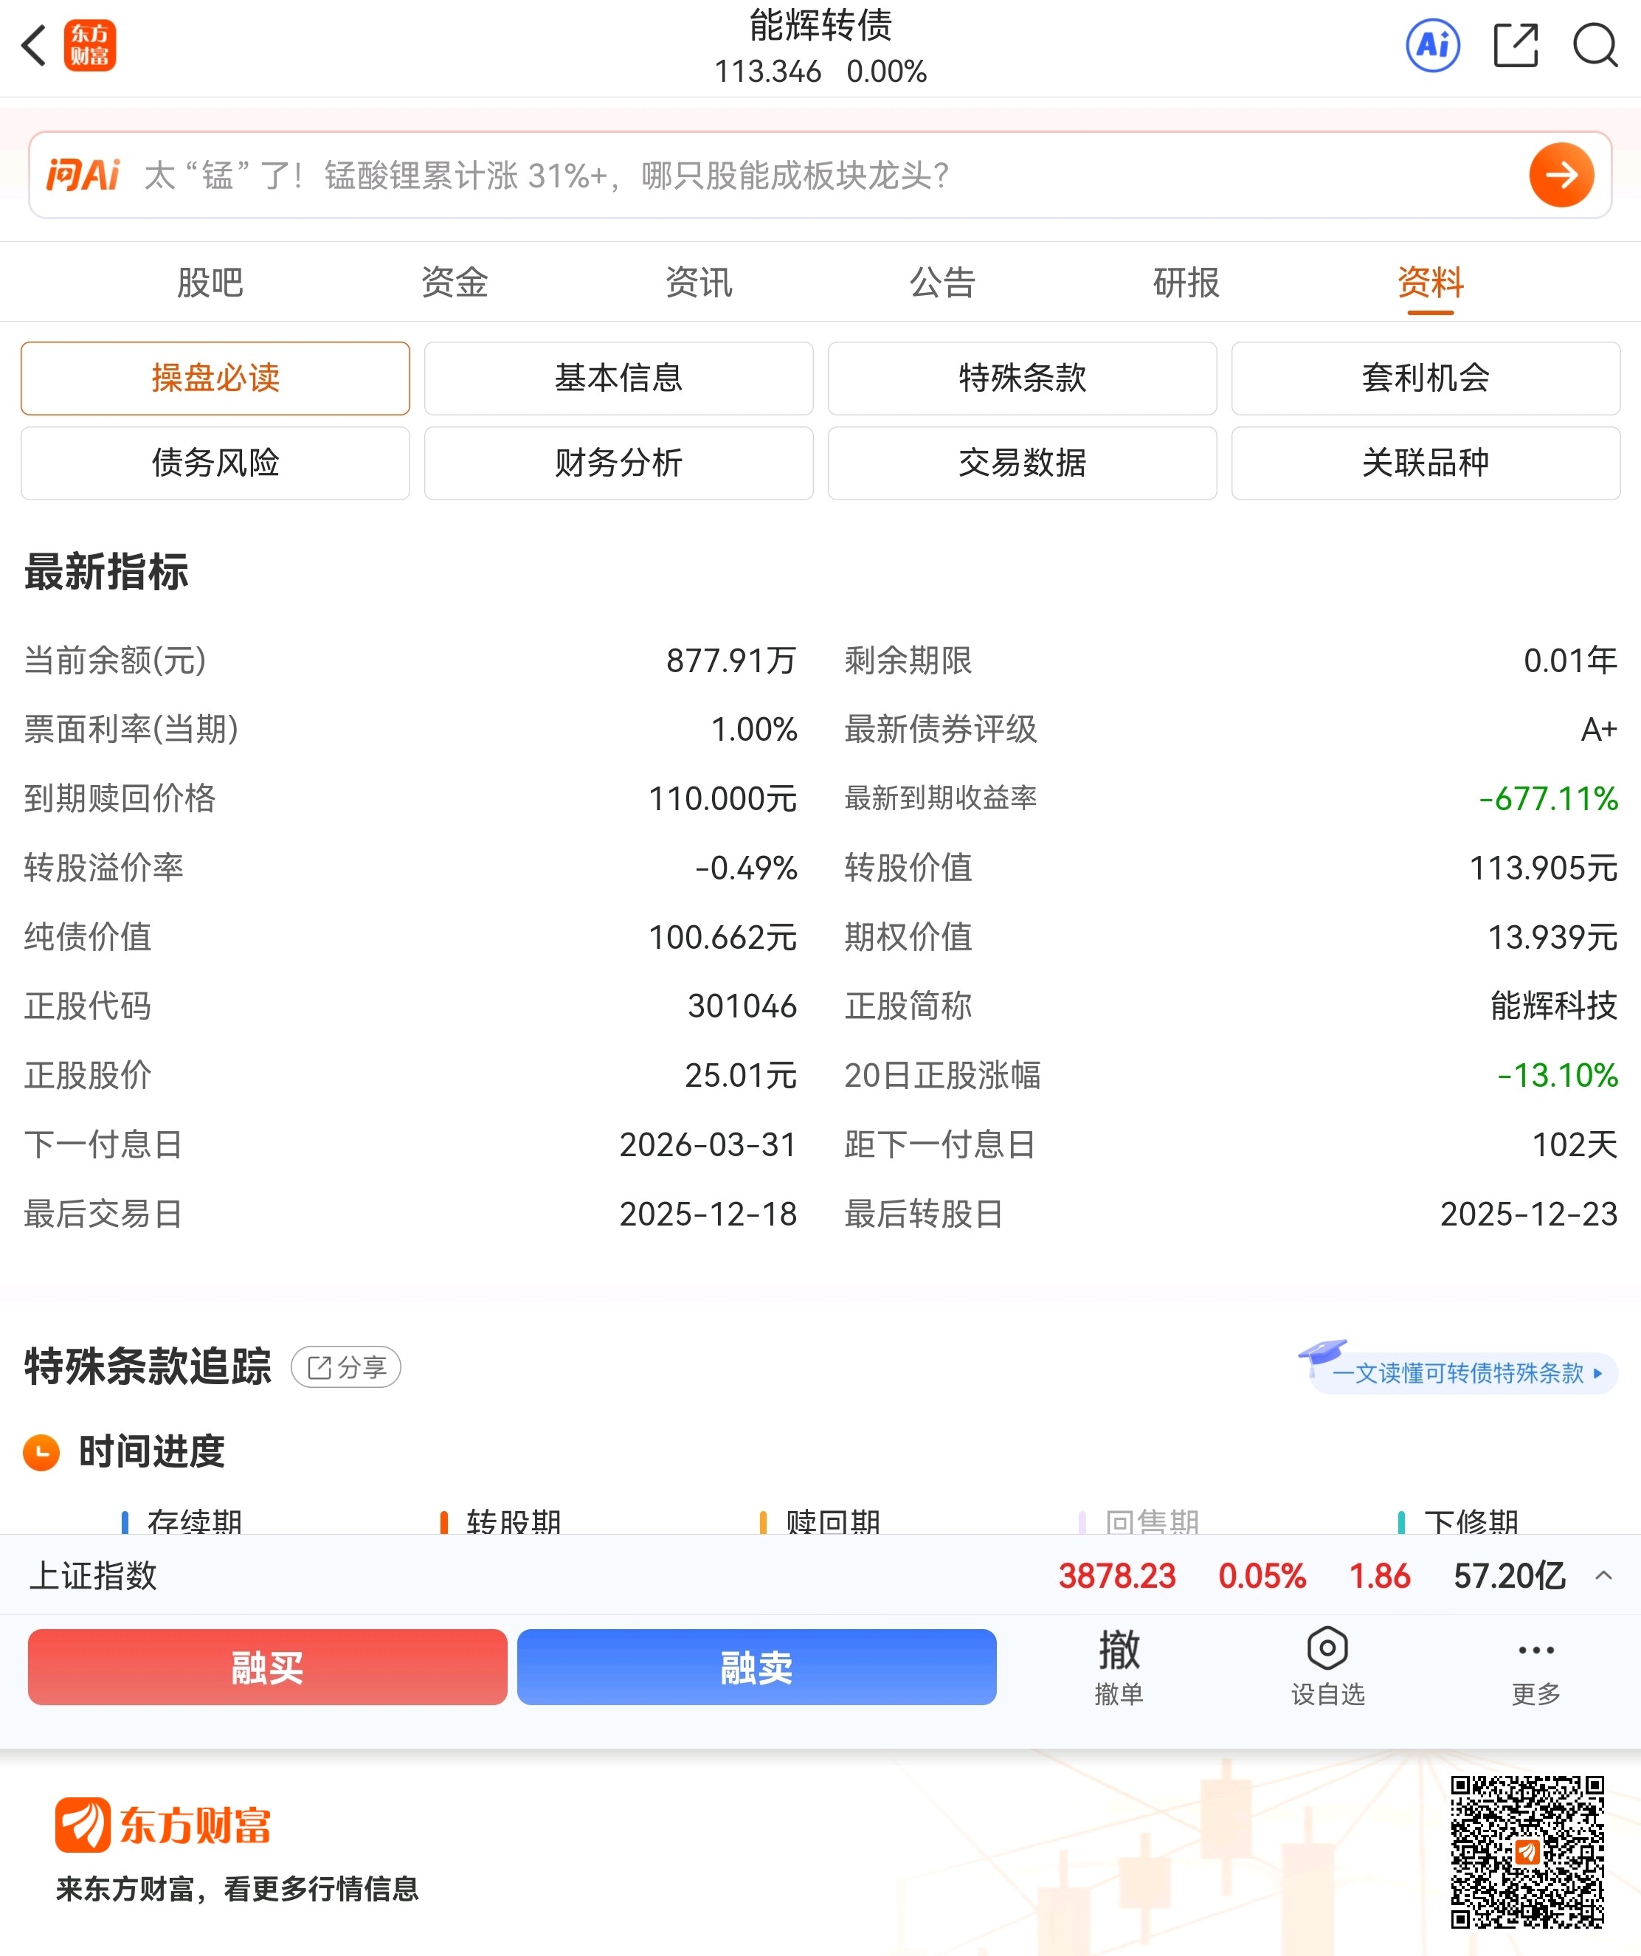Open 一文读懂可转债特殊条款 link arrow
This screenshot has height=1956, width=1641.
click(x=1598, y=1373)
